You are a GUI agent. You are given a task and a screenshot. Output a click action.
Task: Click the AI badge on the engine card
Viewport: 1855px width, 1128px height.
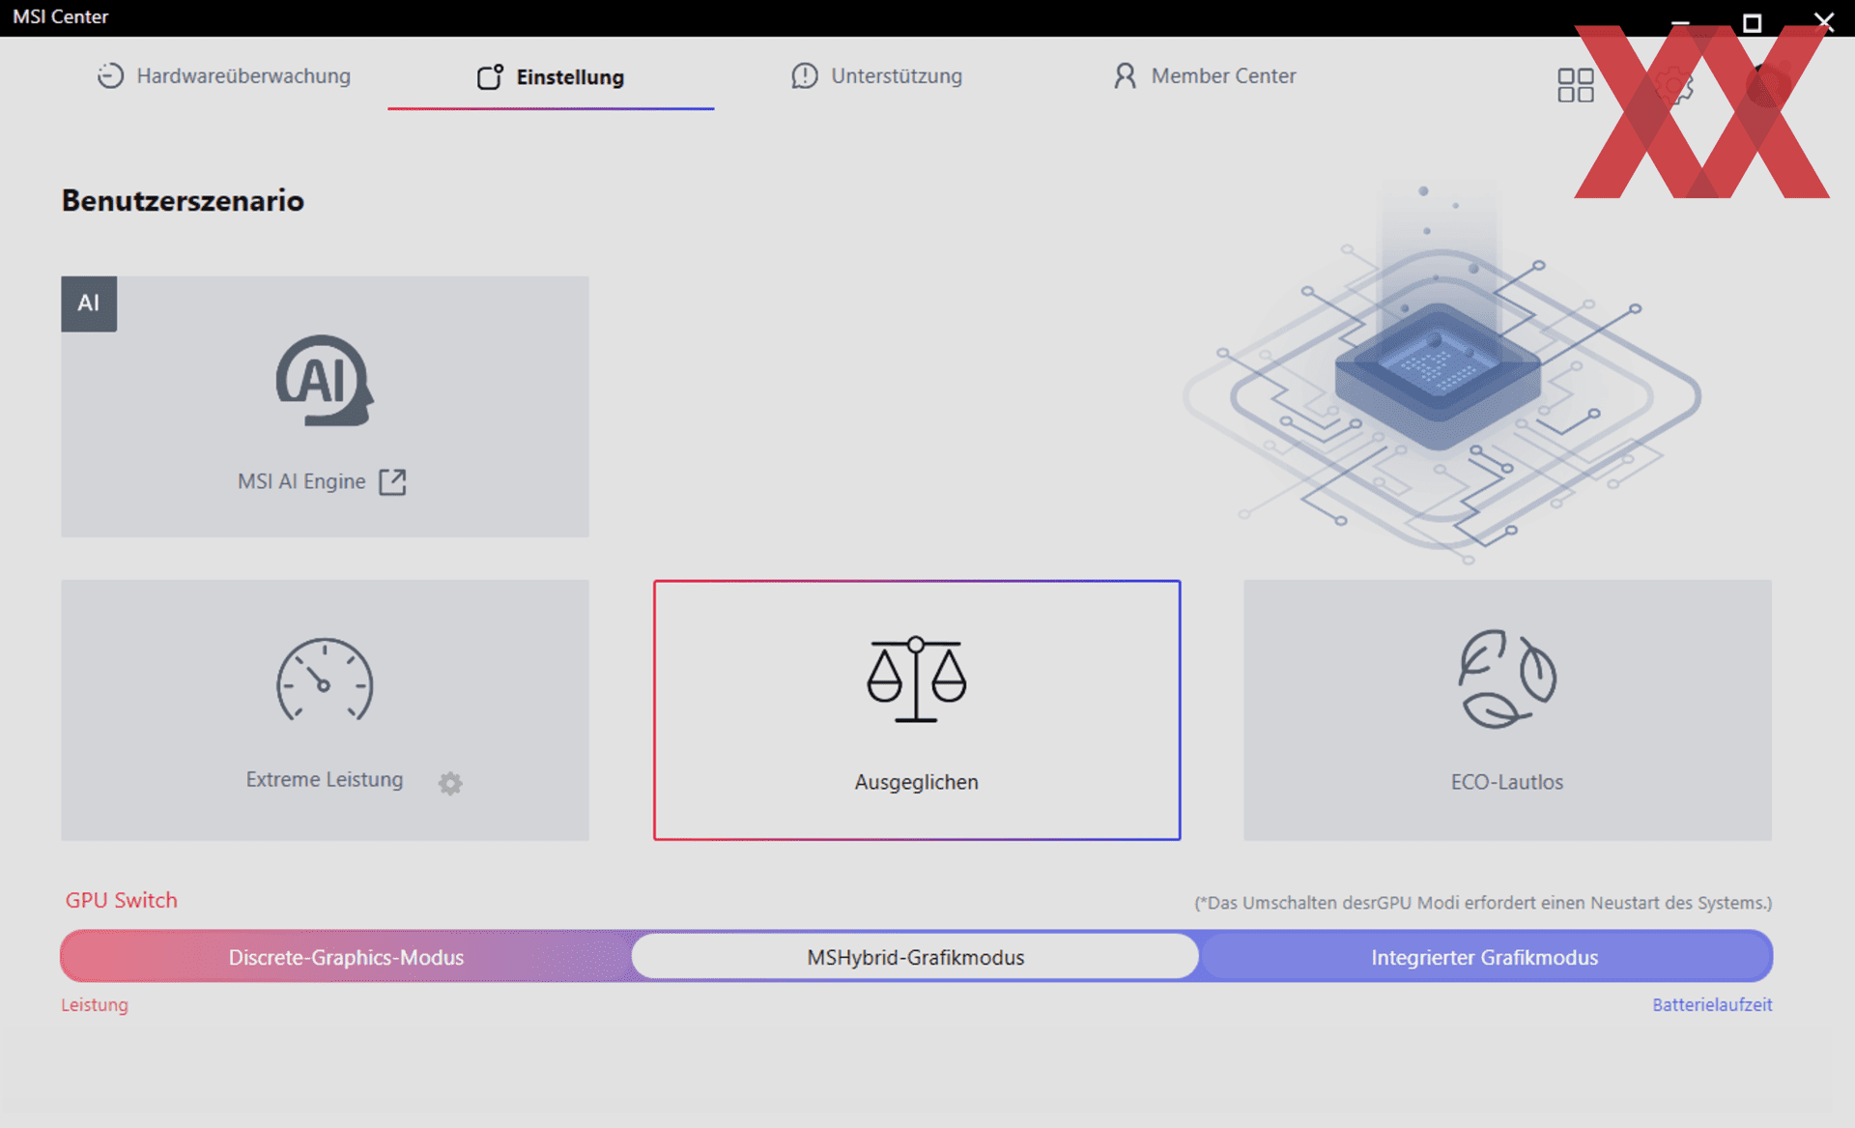coord(89,304)
